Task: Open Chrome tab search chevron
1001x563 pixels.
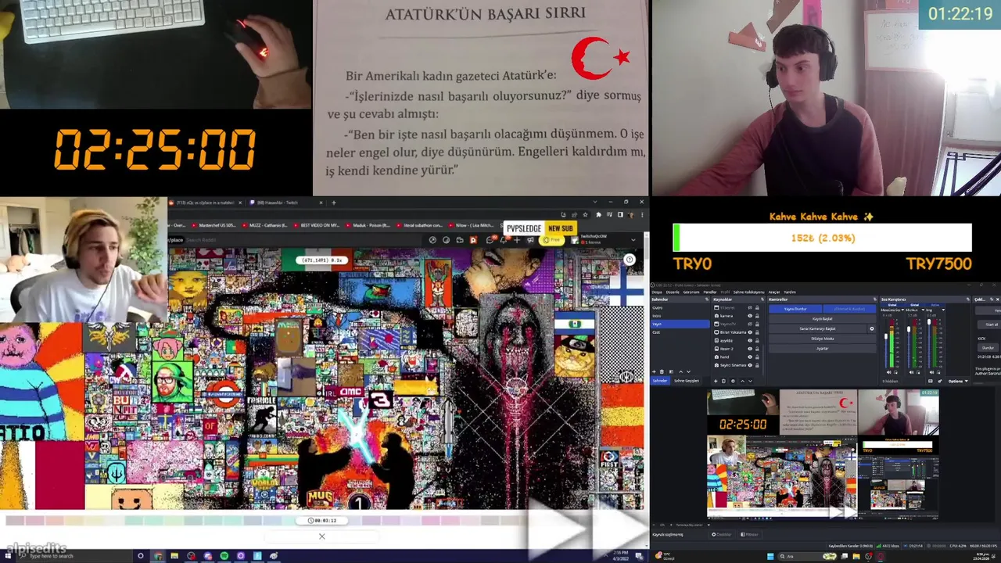Action: [595, 202]
